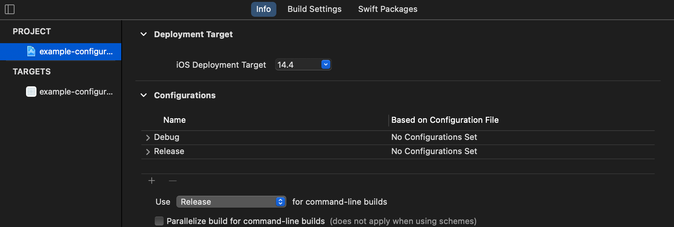Click the Debug row's No Configurations Set
Image resolution: width=674 pixels, height=227 pixels.
click(x=434, y=137)
